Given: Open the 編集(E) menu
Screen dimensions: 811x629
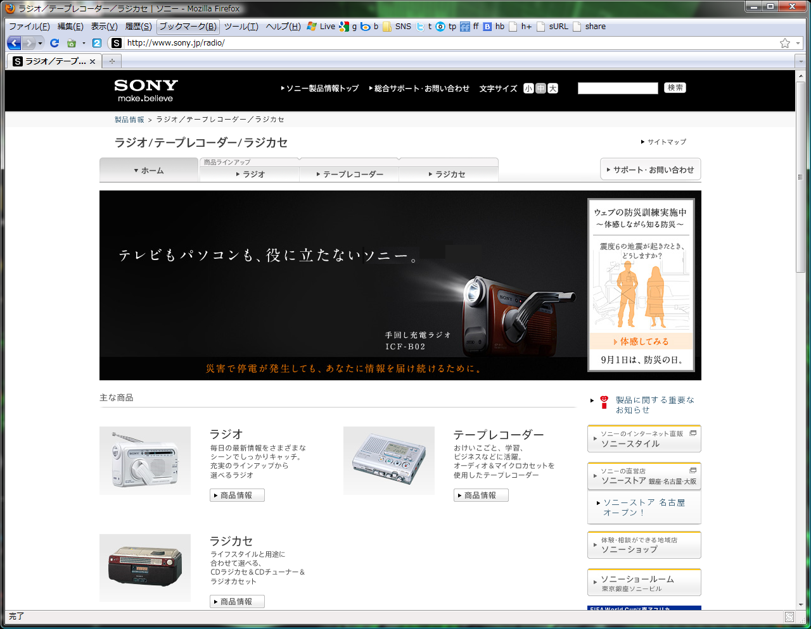Looking at the screenshot, I should pyautogui.click(x=70, y=27).
